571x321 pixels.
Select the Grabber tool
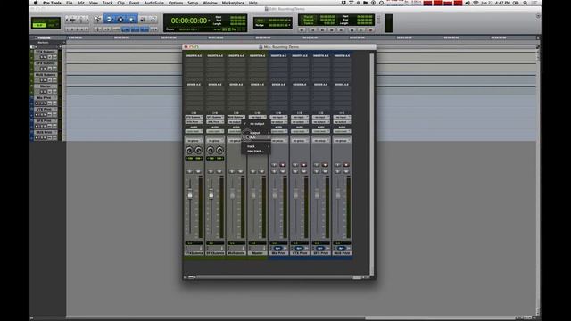(x=131, y=19)
